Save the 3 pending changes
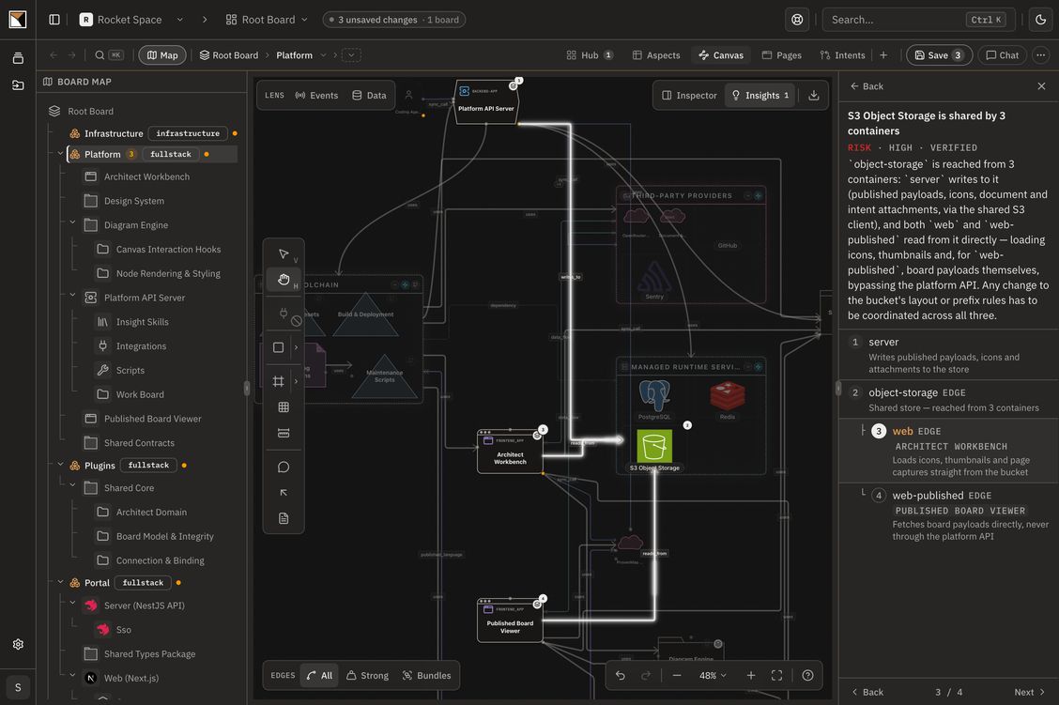Viewport: 1059px width, 705px height. pyautogui.click(x=939, y=54)
